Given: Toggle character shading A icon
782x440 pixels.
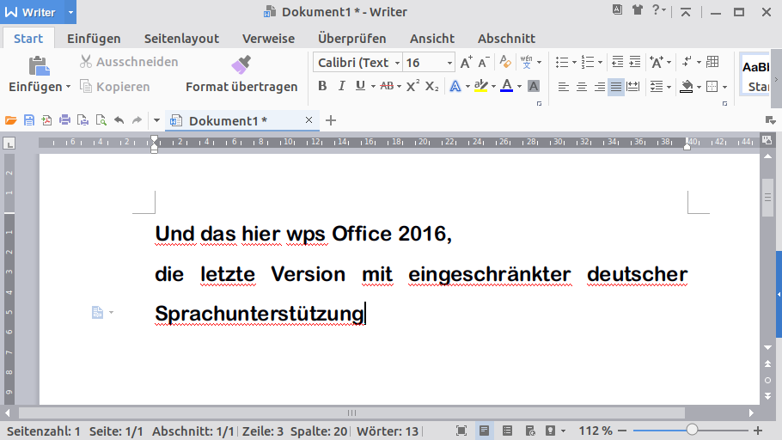Looking at the screenshot, I should pyautogui.click(x=534, y=86).
